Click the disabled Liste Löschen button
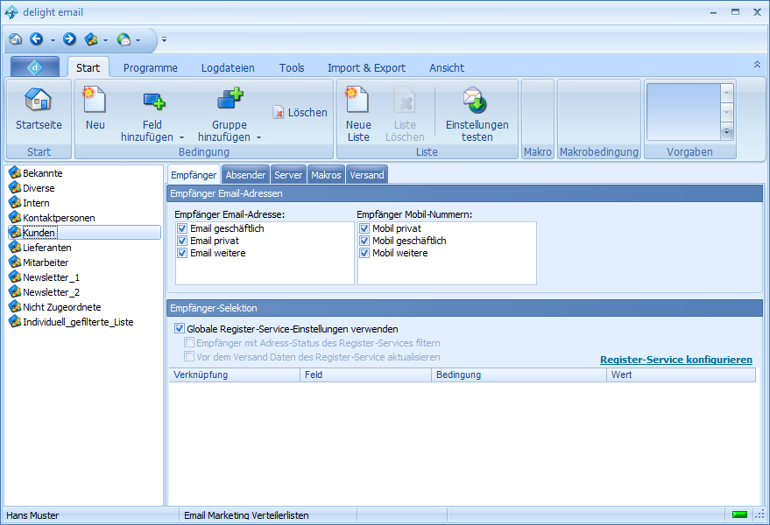Viewport: 770px width, 525px height. point(405,109)
